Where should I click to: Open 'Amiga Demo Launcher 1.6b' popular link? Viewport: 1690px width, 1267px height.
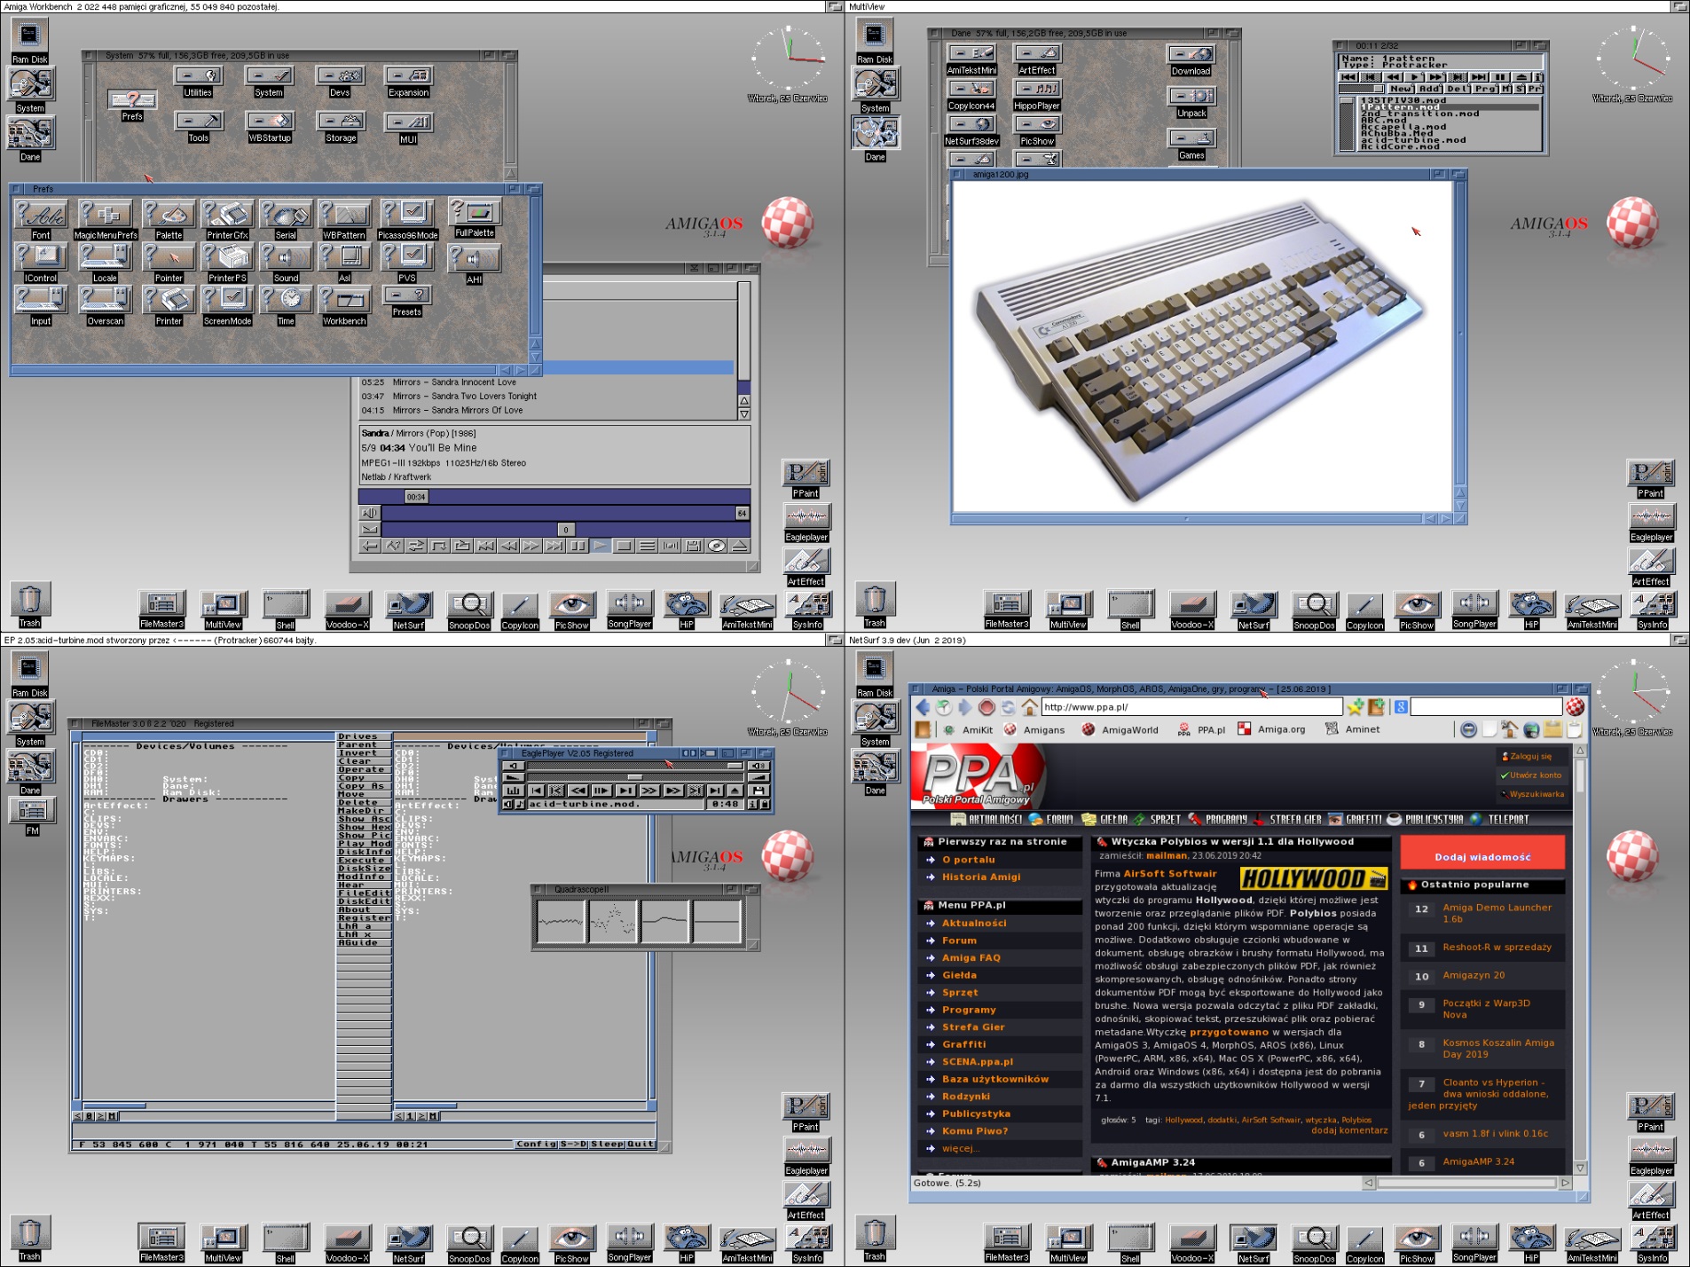click(x=1497, y=913)
